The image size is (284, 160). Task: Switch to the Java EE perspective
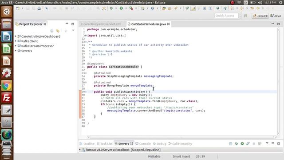pyautogui.click(x=260, y=16)
